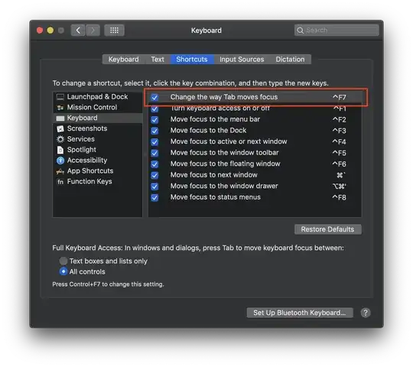Click Restore Defaults button
413x367 pixels.
(x=327, y=229)
